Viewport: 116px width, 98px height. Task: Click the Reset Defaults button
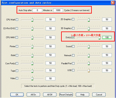(66, 95)
